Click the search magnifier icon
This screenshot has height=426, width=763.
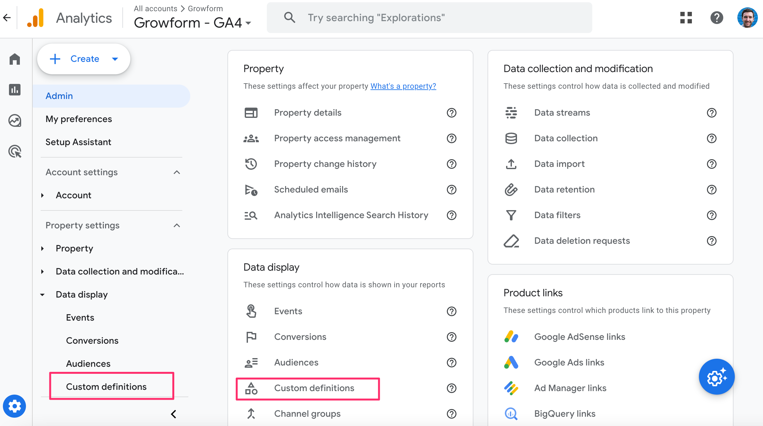(290, 18)
